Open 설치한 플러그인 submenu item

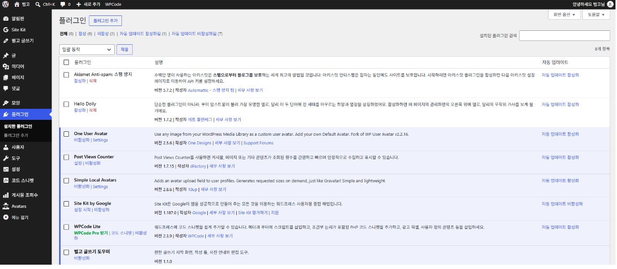tap(18, 127)
